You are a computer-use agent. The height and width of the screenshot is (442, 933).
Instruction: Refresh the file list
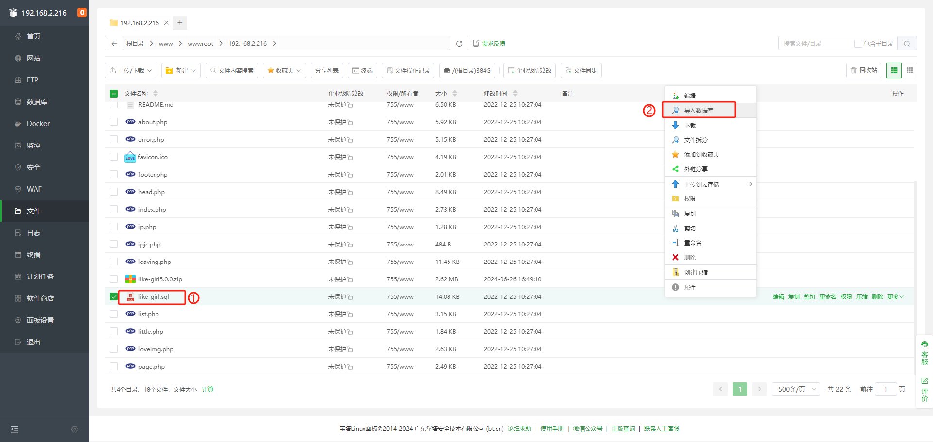[459, 43]
